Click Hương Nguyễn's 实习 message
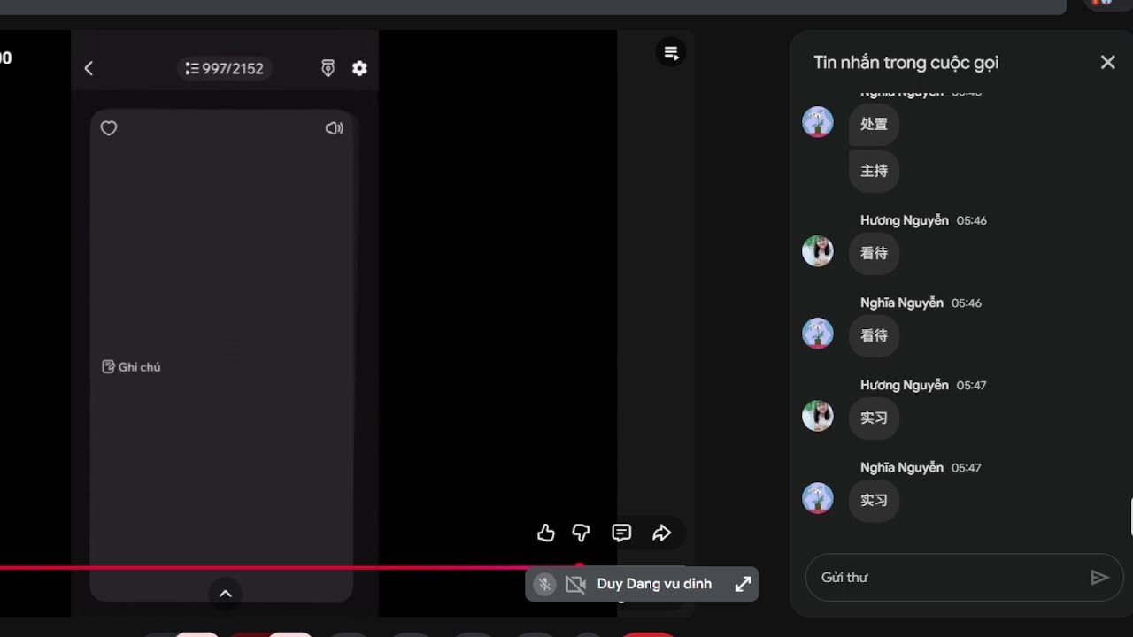 pyautogui.click(x=874, y=418)
